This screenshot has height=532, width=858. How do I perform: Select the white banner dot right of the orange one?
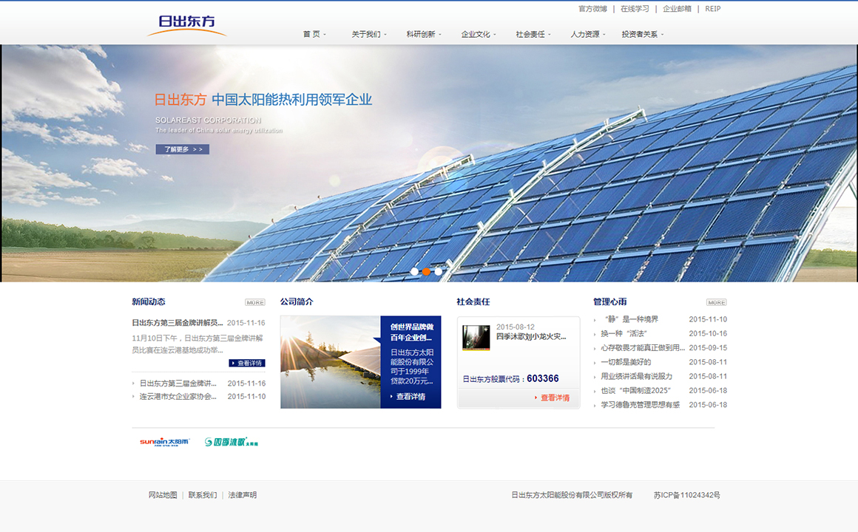439,271
